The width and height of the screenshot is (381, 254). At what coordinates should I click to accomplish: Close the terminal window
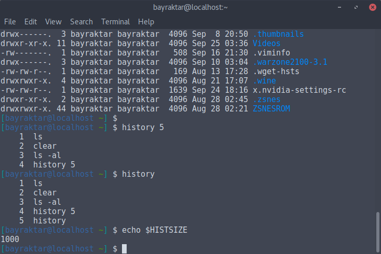pos(373,7)
